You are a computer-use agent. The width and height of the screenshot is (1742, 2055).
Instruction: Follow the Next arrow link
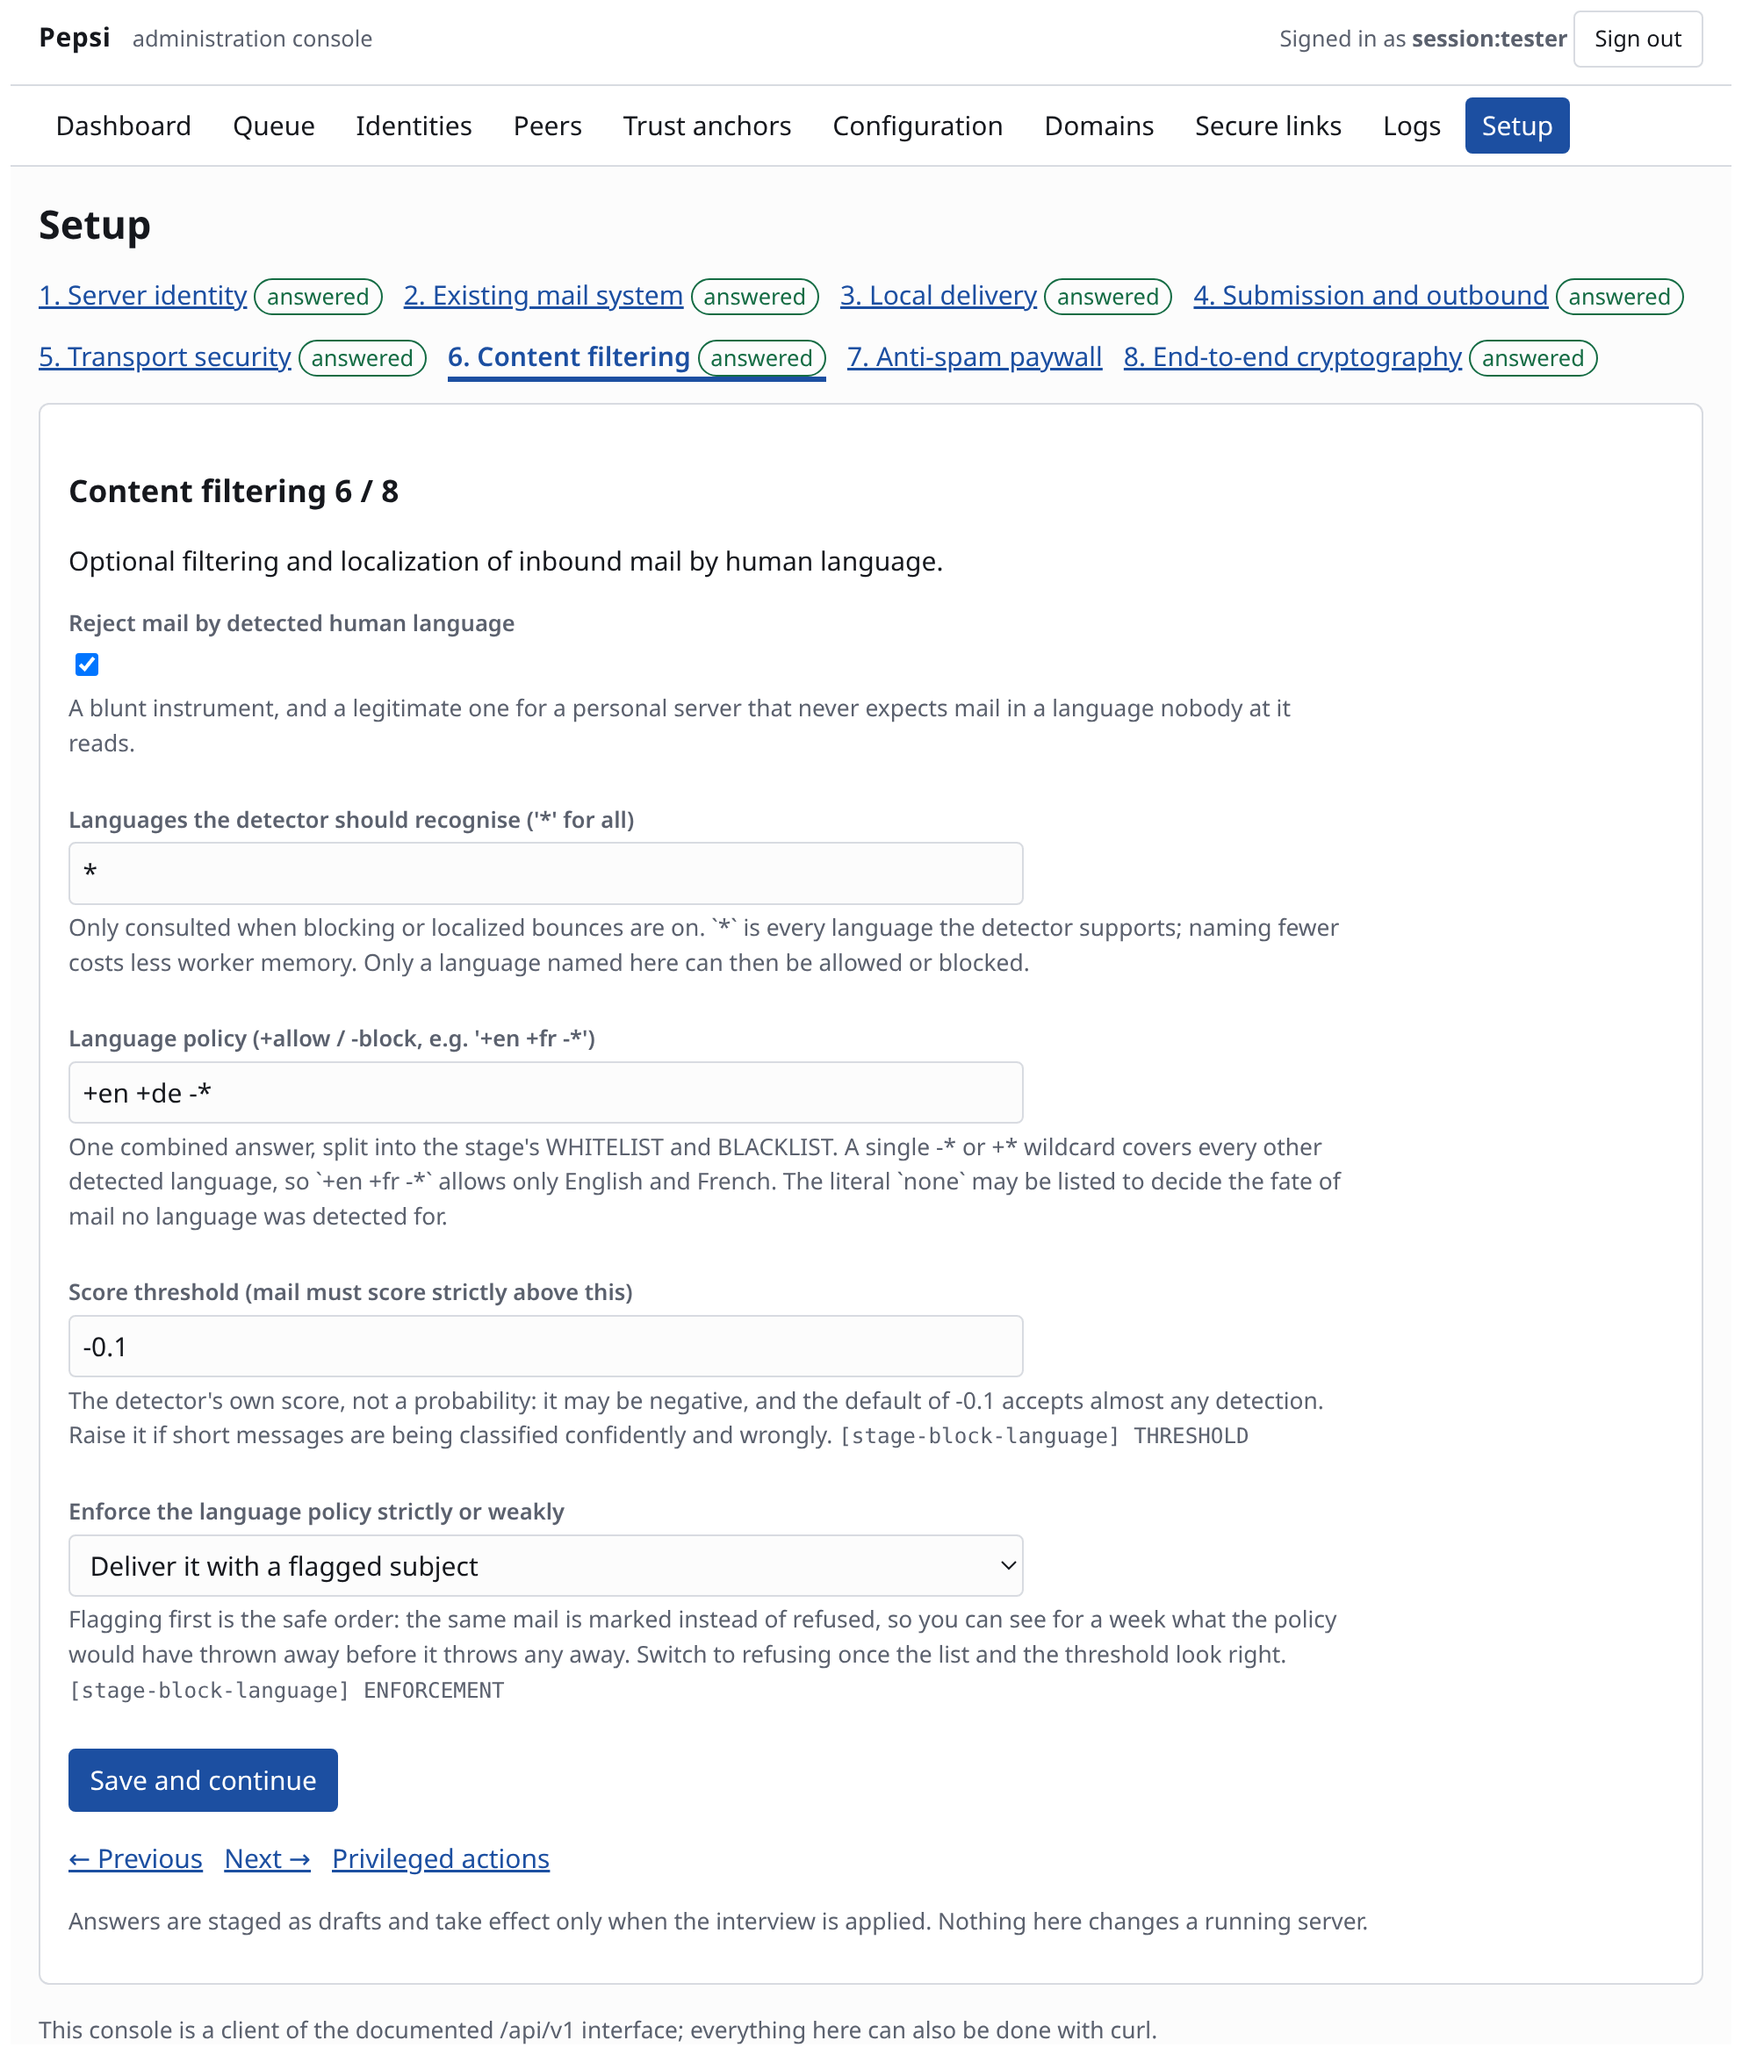point(267,1858)
